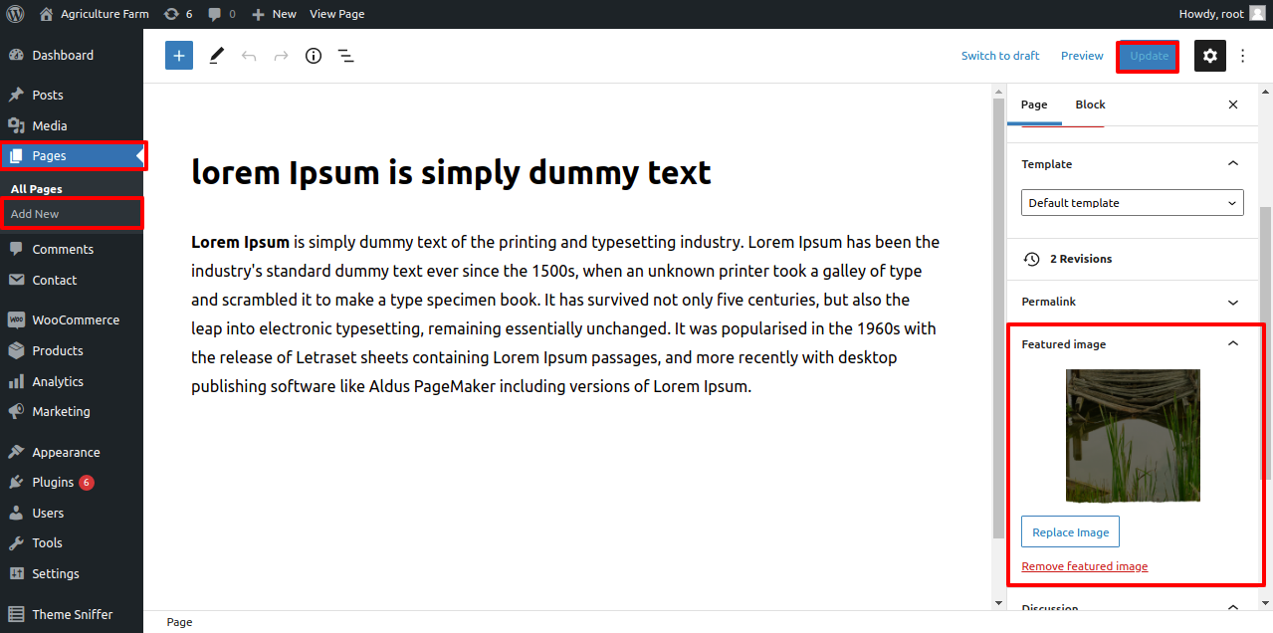Switch to the Block tab

pos(1090,105)
